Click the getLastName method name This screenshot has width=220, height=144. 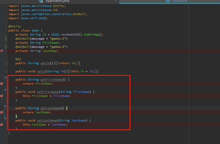[50, 108]
